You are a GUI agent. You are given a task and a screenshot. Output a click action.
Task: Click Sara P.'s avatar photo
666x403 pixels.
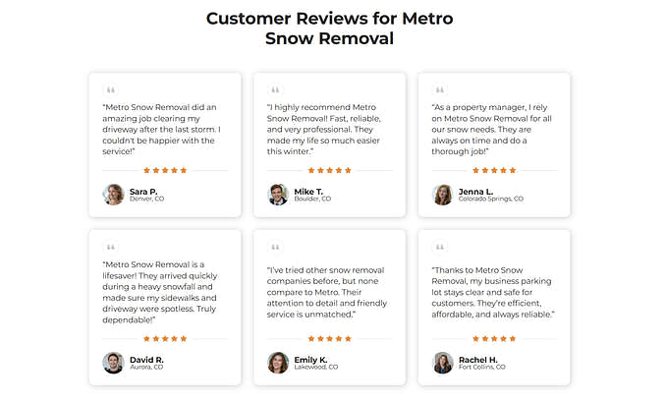pyautogui.click(x=113, y=195)
